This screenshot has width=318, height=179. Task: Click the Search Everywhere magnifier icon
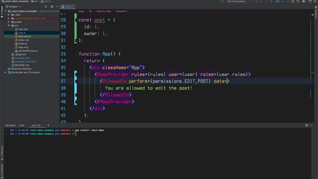click(x=316, y=1)
